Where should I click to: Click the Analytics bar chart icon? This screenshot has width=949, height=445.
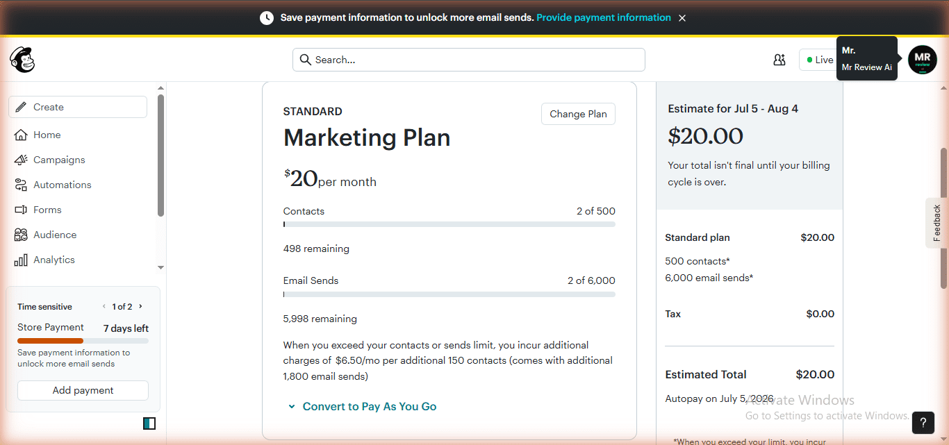tap(21, 260)
